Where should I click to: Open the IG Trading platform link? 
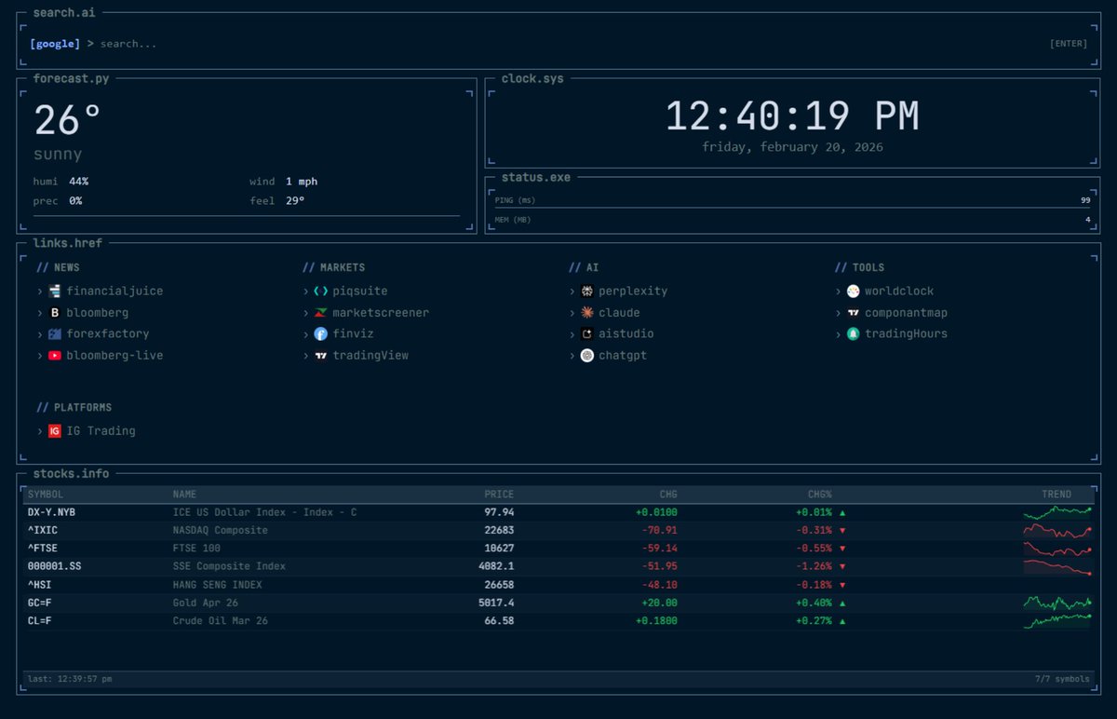[101, 431]
